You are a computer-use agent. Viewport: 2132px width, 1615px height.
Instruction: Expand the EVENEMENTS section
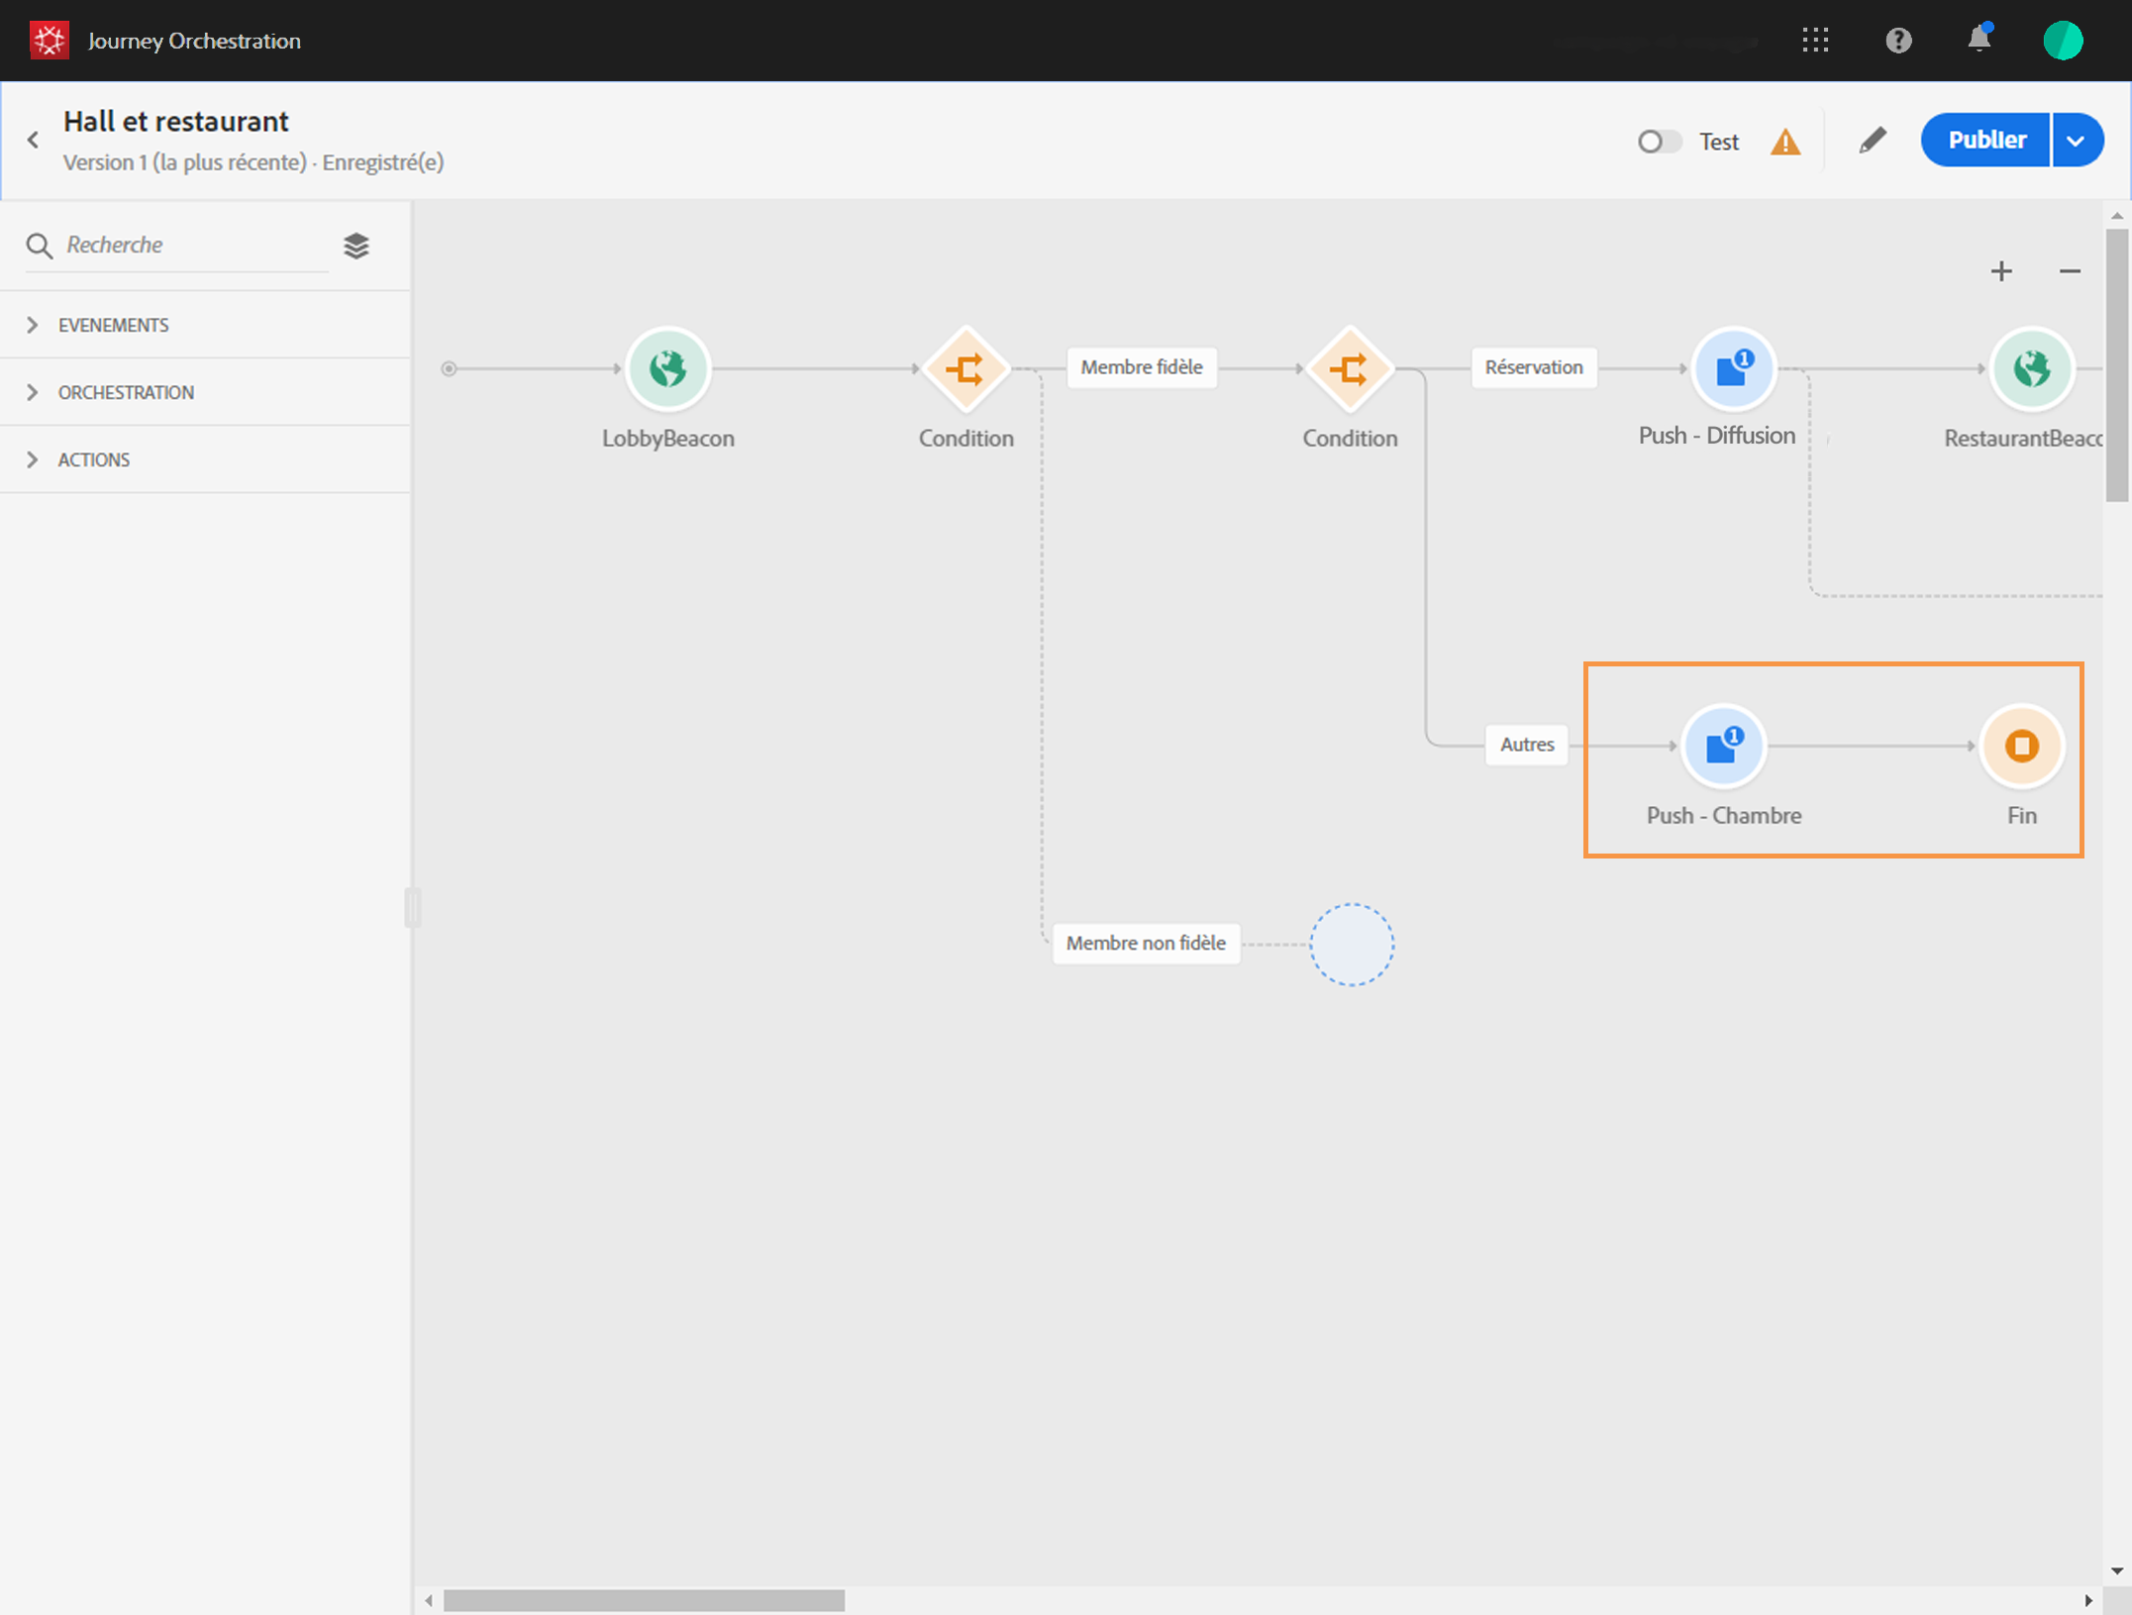tap(113, 325)
